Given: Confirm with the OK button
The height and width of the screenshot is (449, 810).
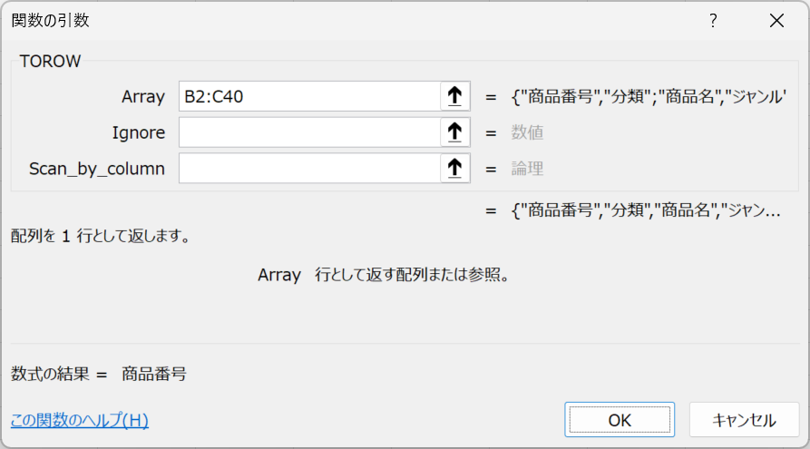Looking at the screenshot, I should [620, 420].
